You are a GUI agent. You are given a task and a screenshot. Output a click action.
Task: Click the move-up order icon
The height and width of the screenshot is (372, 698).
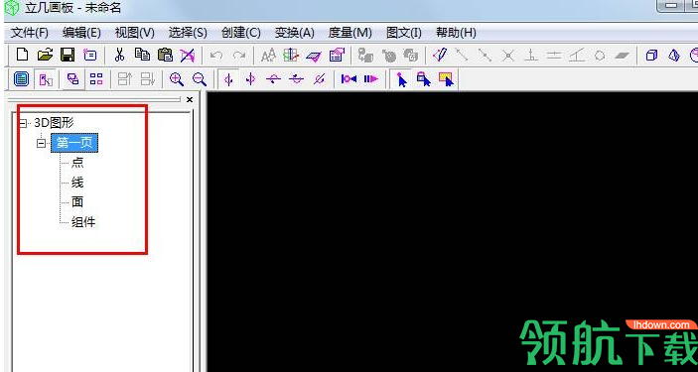click(125, 79)
